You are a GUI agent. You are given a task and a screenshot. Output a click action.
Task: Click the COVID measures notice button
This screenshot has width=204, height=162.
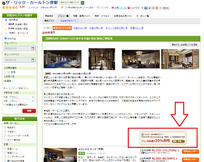72,3
